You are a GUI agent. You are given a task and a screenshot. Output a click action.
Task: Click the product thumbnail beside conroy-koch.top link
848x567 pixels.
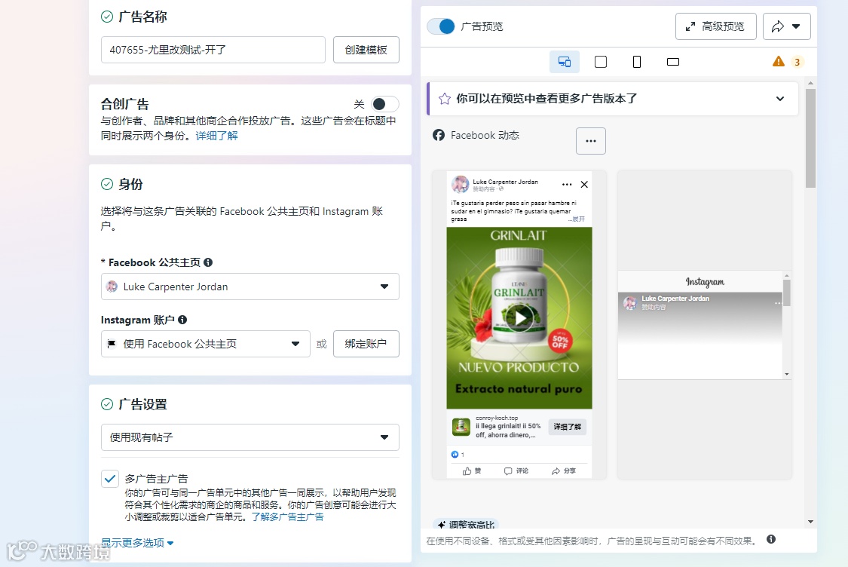coord(461,427)
